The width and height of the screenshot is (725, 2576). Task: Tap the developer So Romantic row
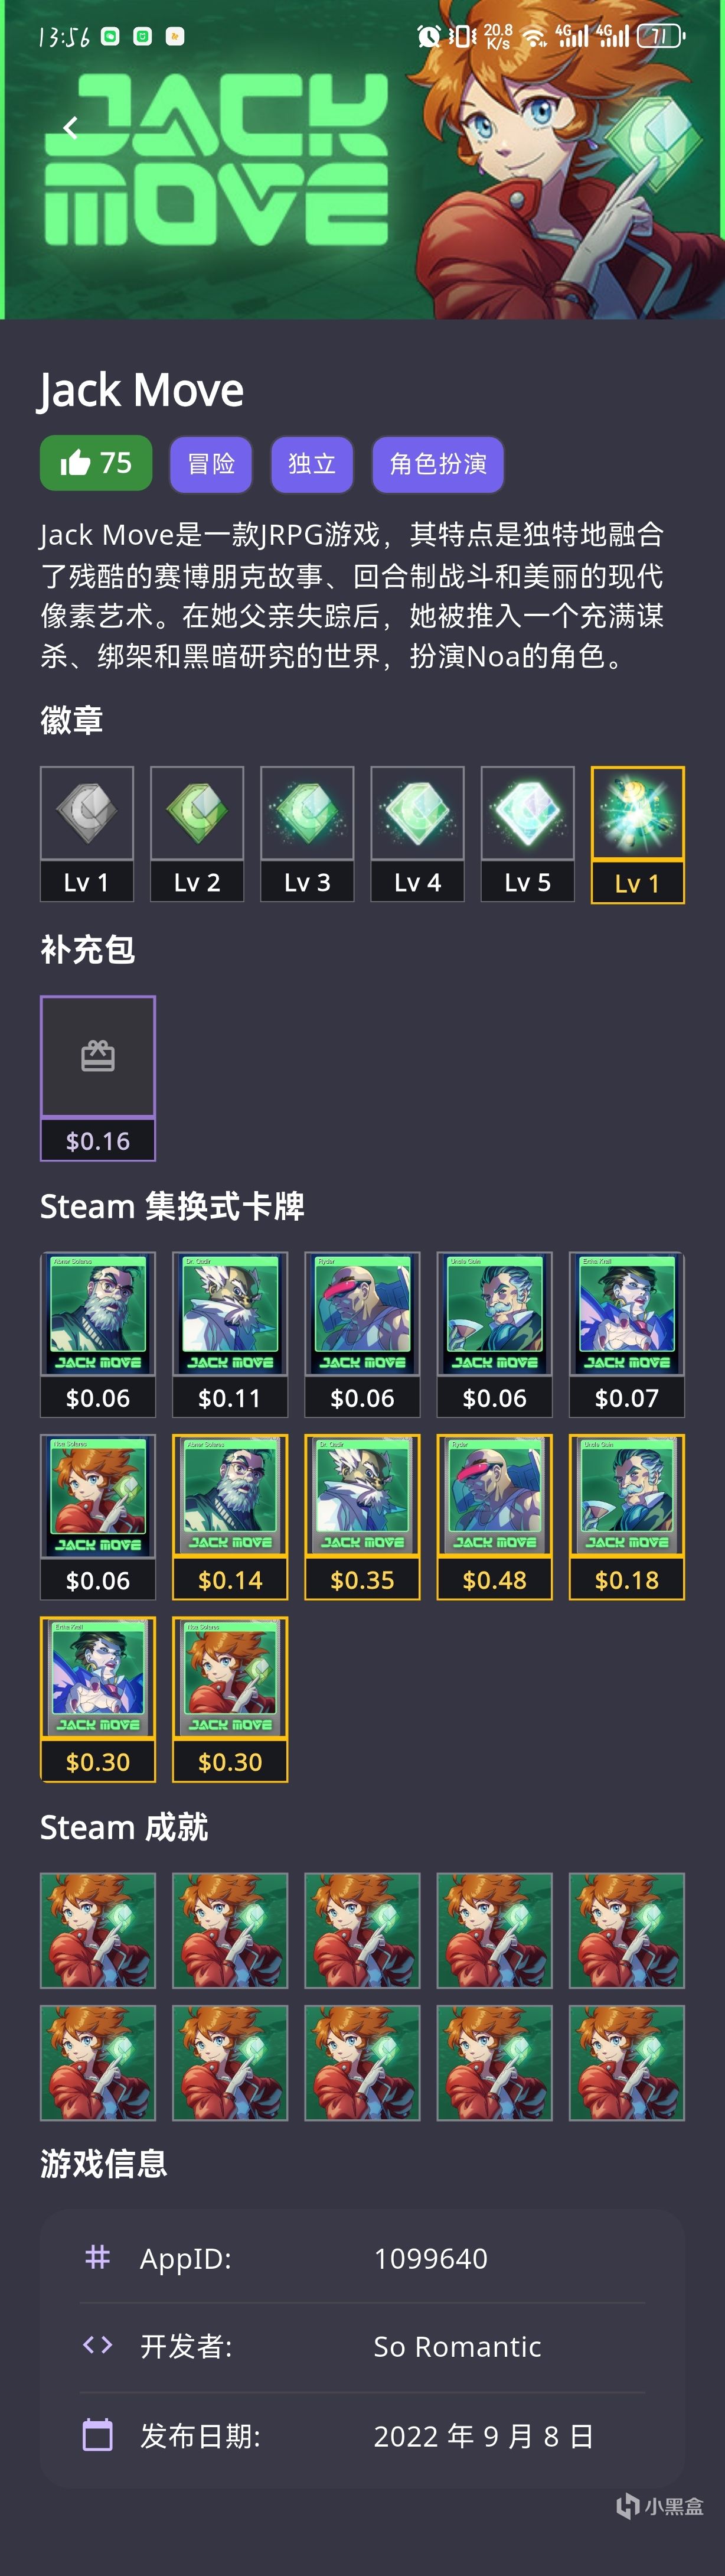point(362,2346)
